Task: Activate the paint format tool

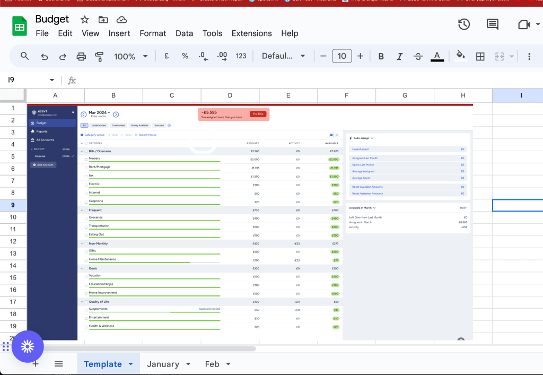Action: tap(99, 56)
